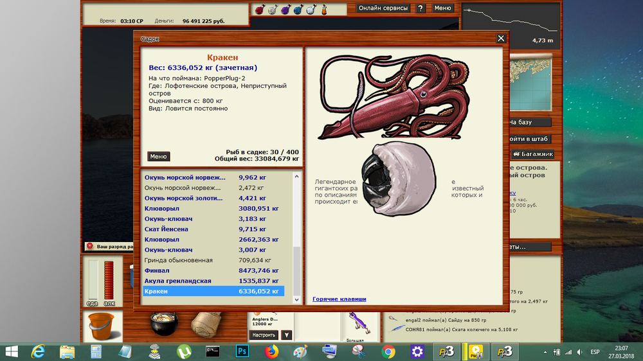Open the cooking pot with food
The image size is (643, 361).
[x=164, y=324]
